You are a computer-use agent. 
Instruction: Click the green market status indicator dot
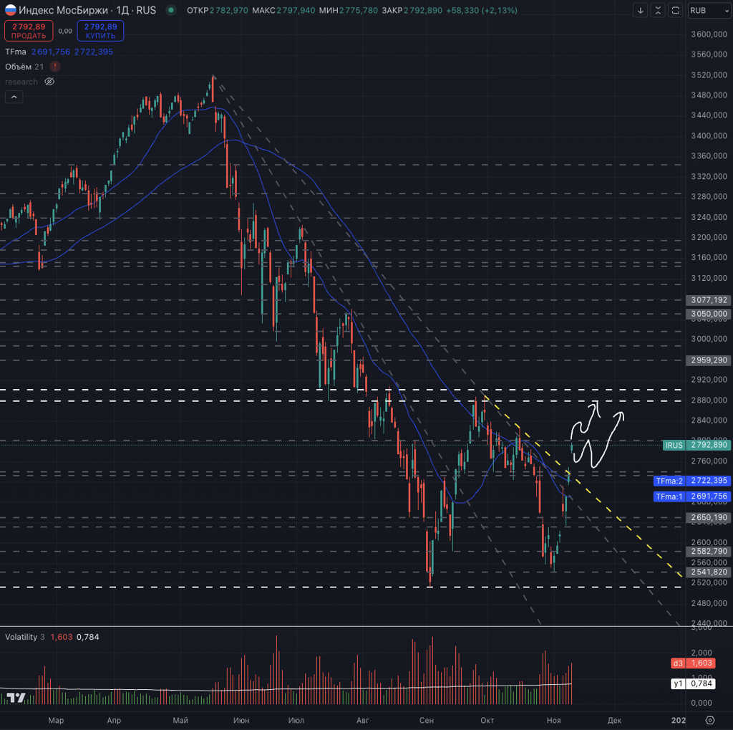[170, 10]
